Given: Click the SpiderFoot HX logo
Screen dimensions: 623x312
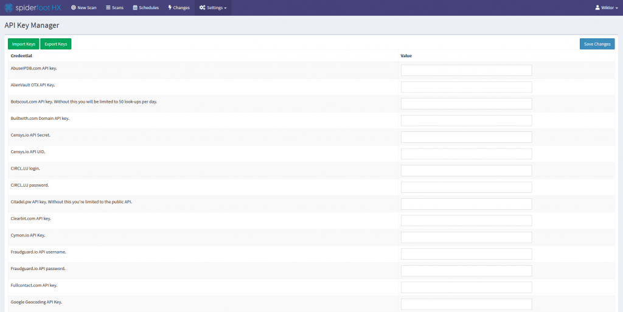Looking at the screenshot, I should (33, 7).
